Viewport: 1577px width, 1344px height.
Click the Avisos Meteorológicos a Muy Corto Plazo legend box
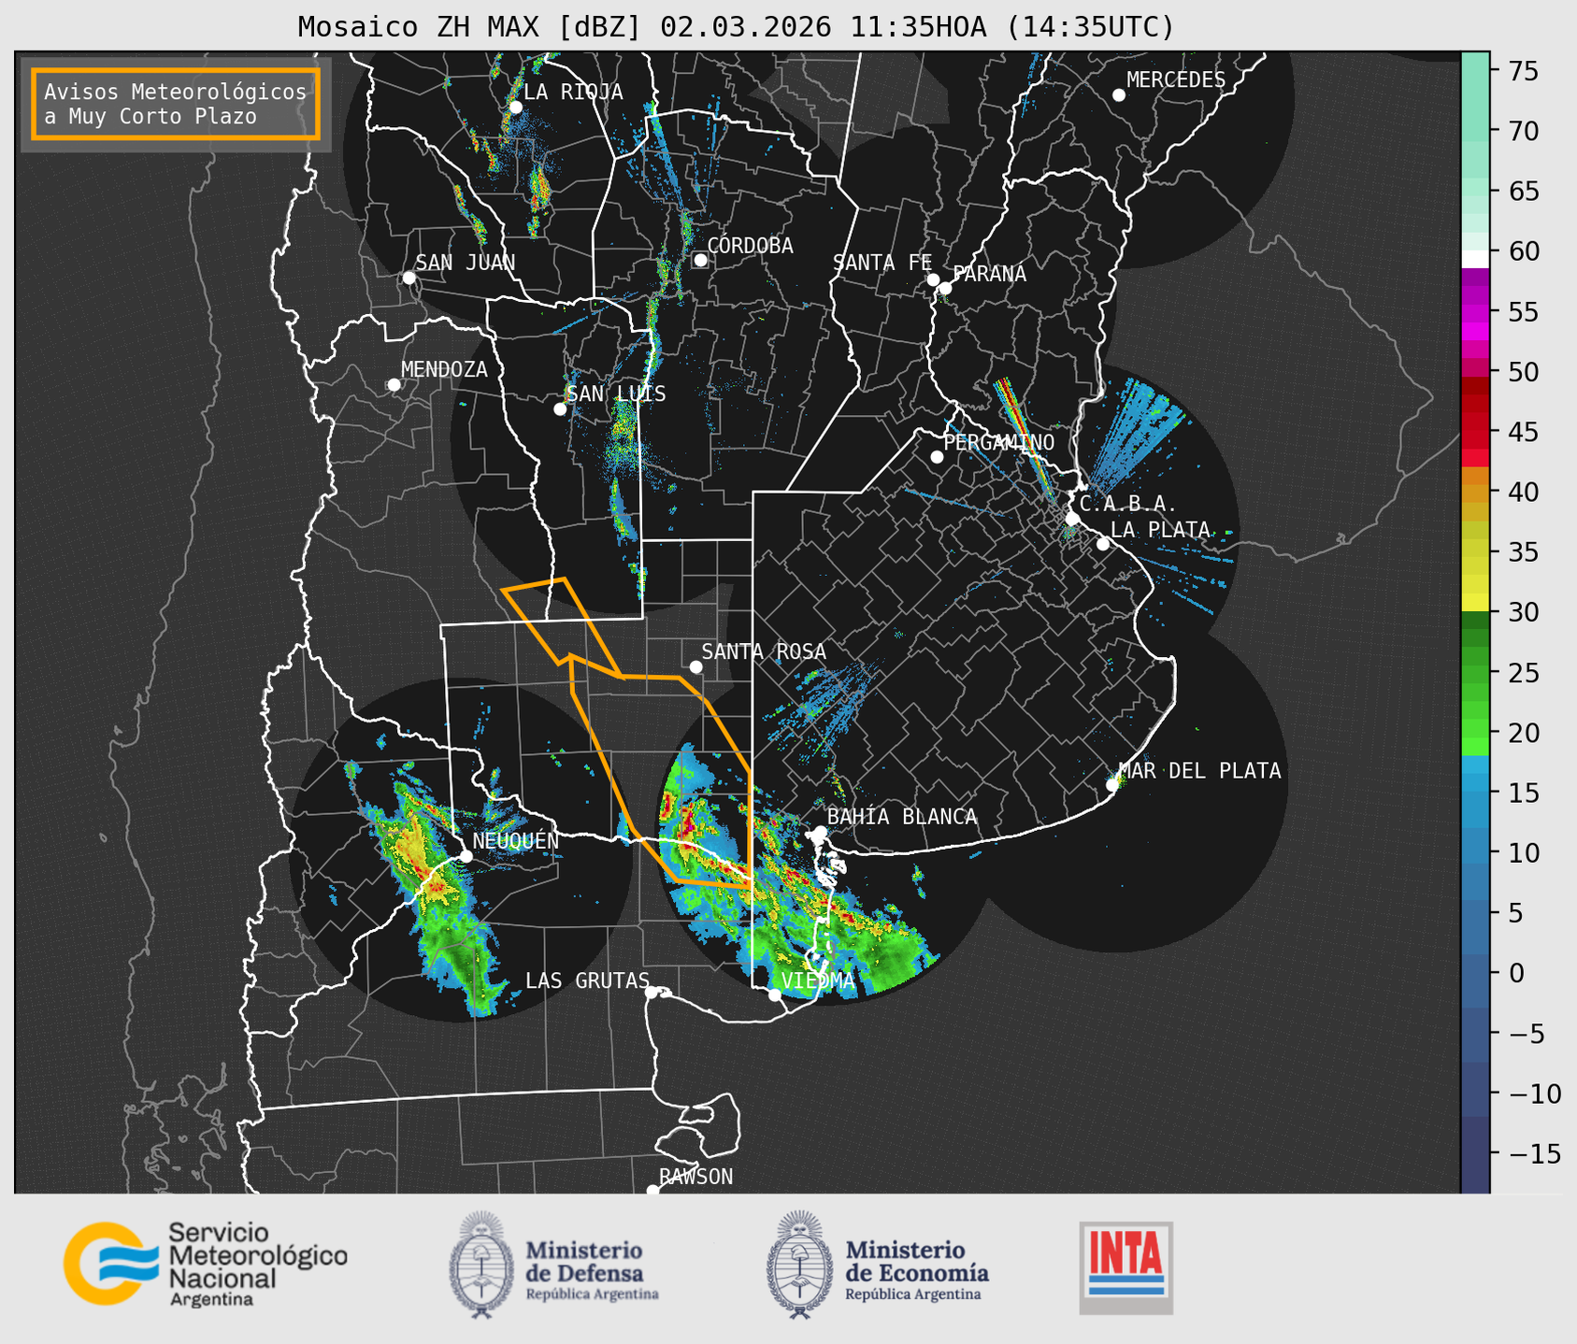176,104
